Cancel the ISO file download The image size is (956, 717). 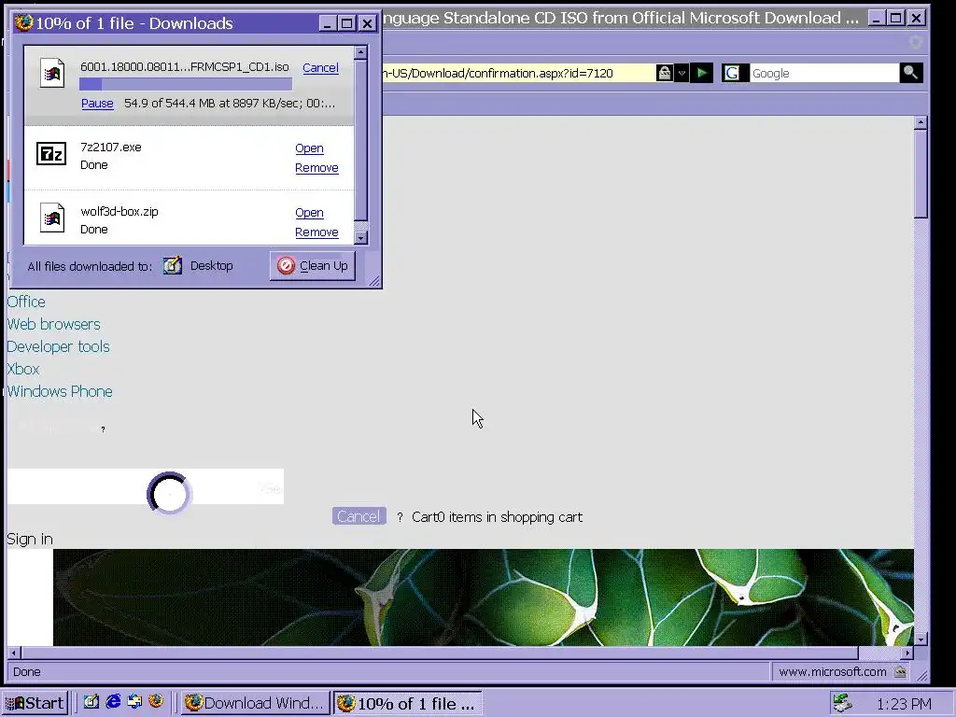click(x=320, y=67)
